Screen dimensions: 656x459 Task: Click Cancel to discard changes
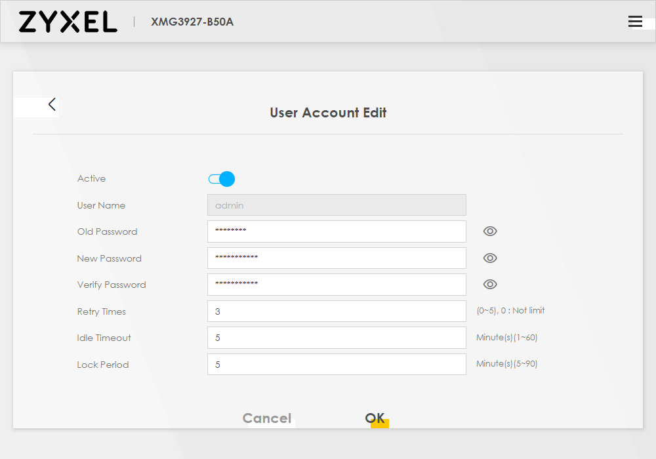click(266, 418)
